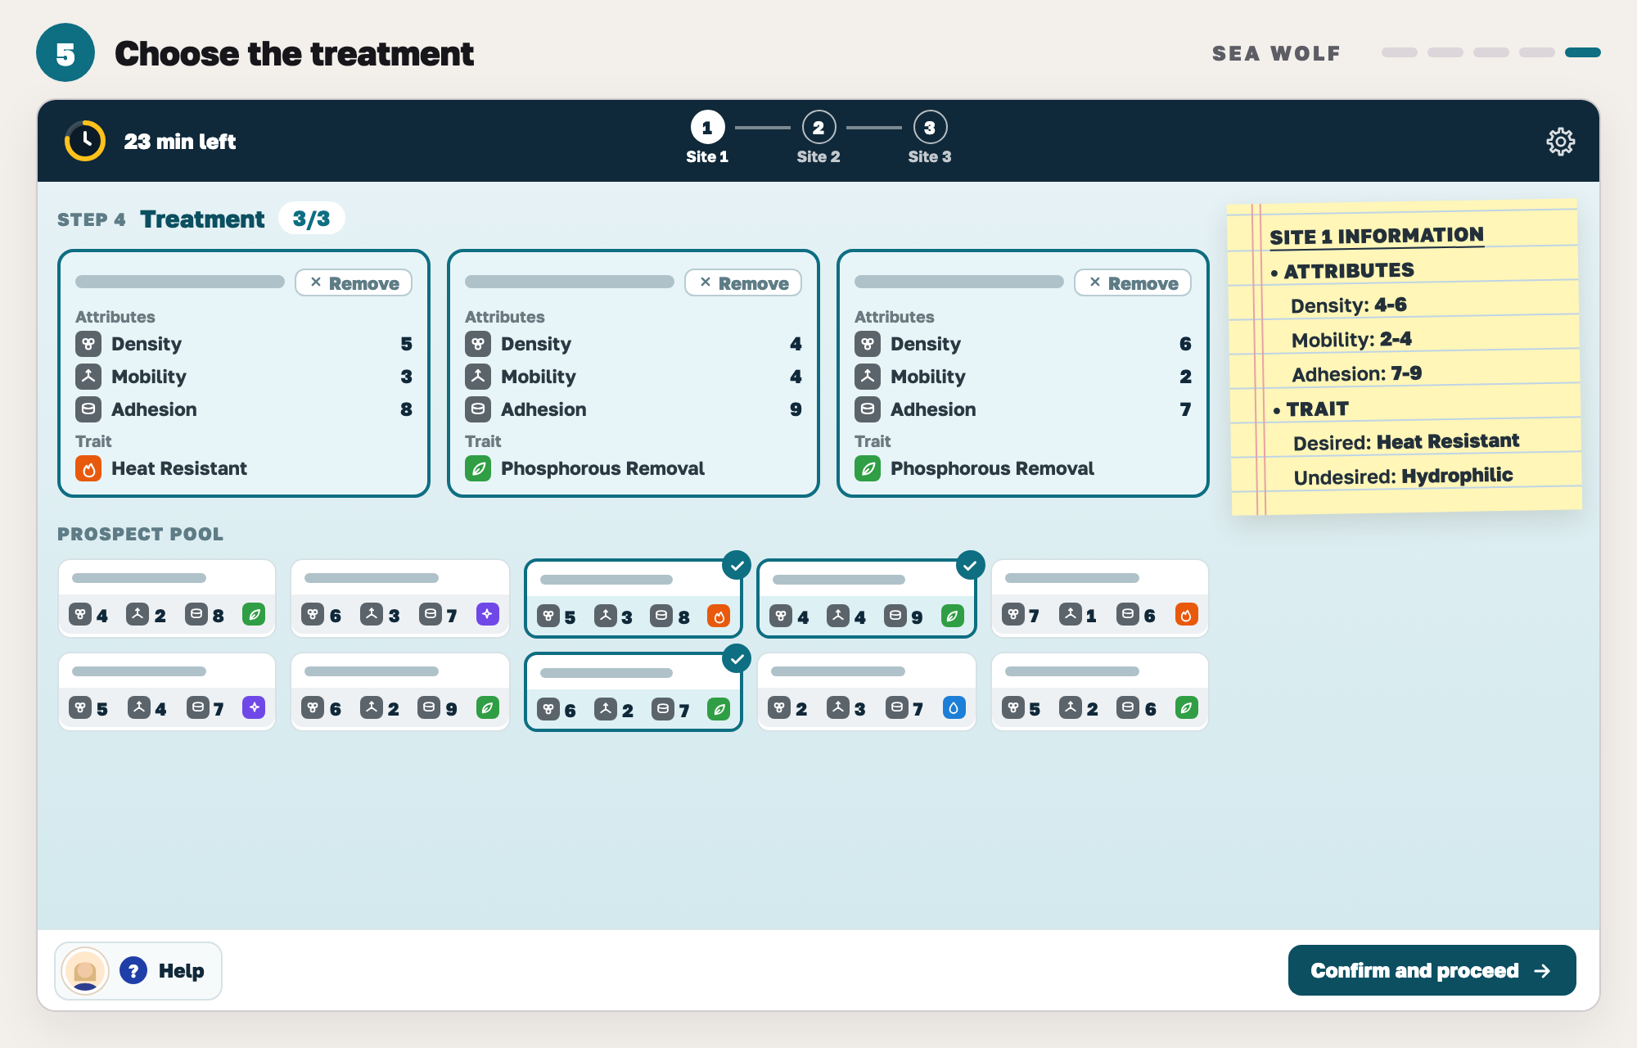Select prospect card 5-4-7
Viewport: 1637px width, 1048px height.
(167, 692)
